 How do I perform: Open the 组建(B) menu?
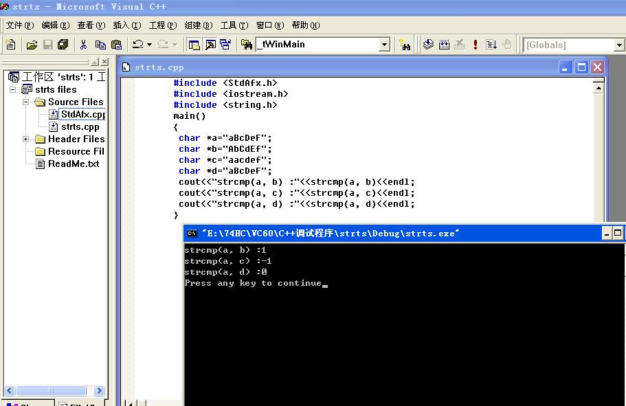click(x=199, y=25)
